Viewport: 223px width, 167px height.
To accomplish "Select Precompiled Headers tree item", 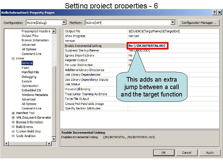I will tap(36, 31).
